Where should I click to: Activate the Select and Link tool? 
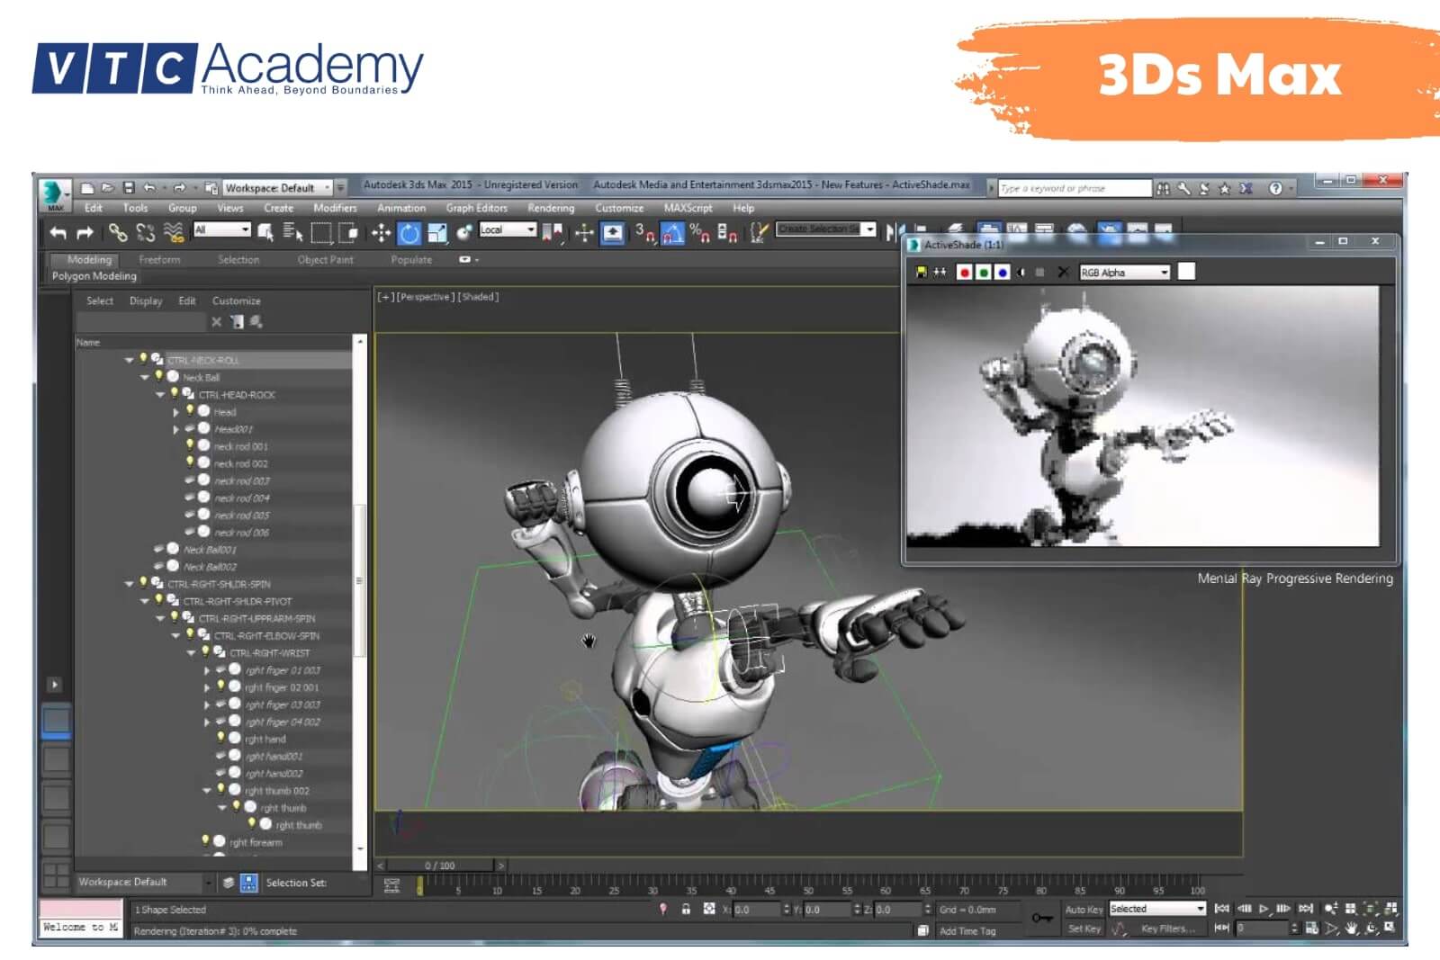point(119,232)
